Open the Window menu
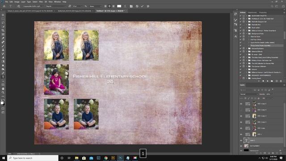Viewport: 286px width, 161px height. tap(58, 2)
